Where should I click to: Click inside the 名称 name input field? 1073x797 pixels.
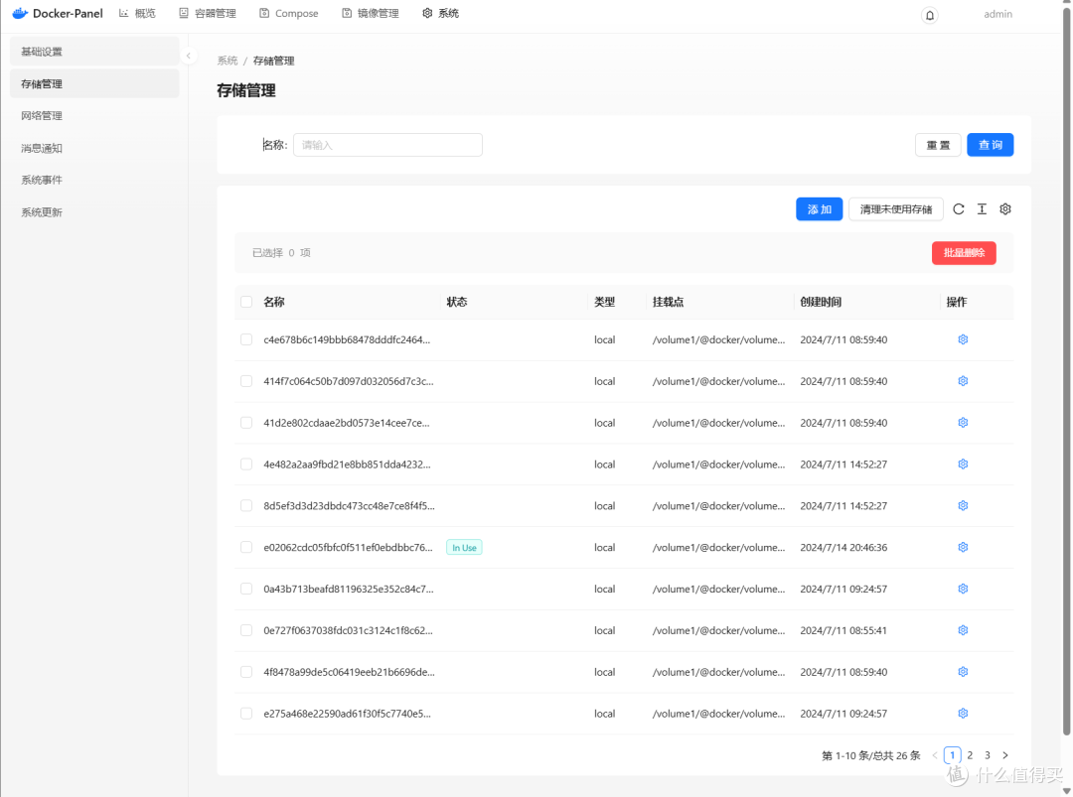387,144
